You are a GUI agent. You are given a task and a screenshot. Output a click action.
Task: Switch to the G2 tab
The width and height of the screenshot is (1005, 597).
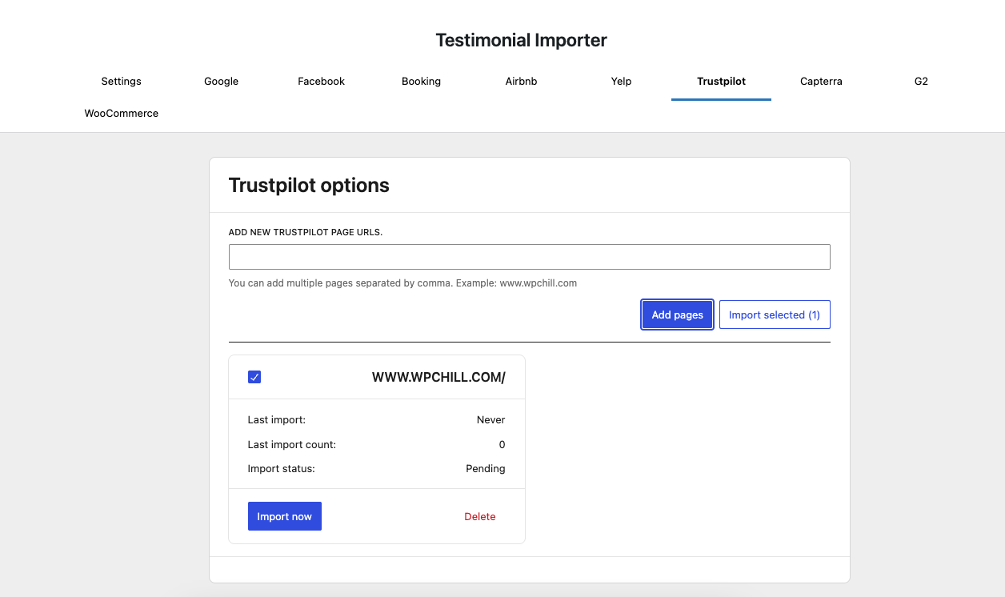(x=921, y=81)
